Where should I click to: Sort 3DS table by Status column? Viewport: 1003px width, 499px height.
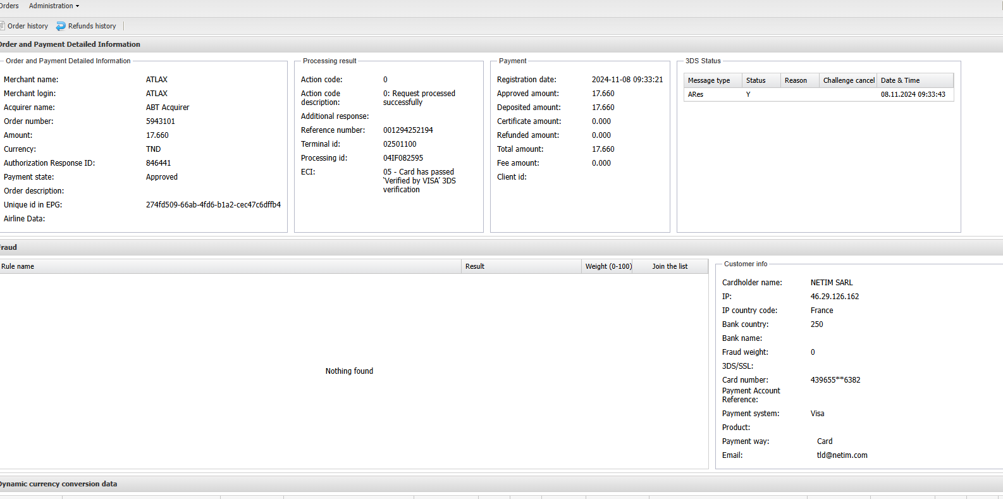[x=760, y=80]
